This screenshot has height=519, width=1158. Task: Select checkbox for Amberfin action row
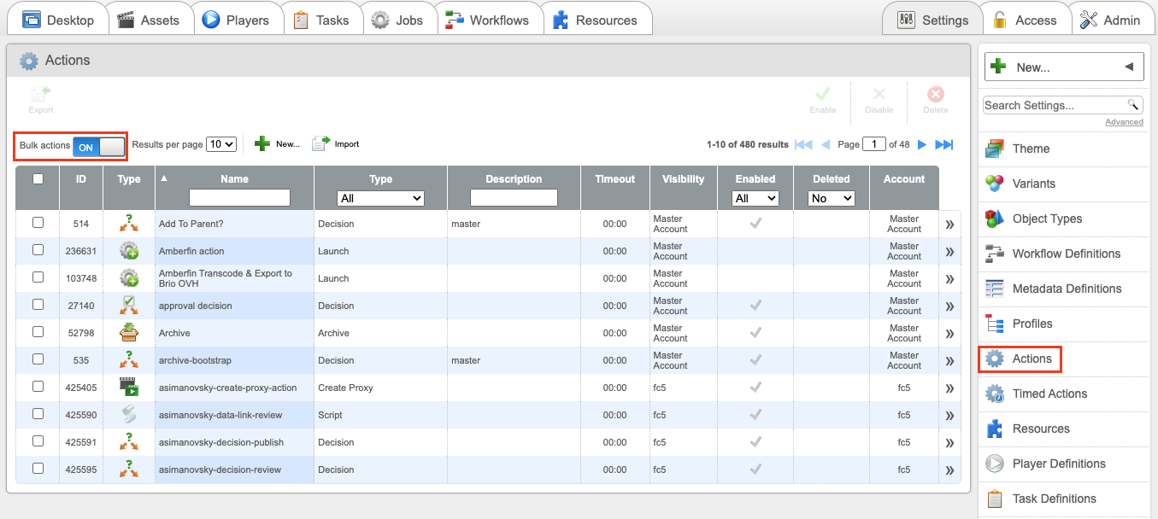tap(38, 250)
